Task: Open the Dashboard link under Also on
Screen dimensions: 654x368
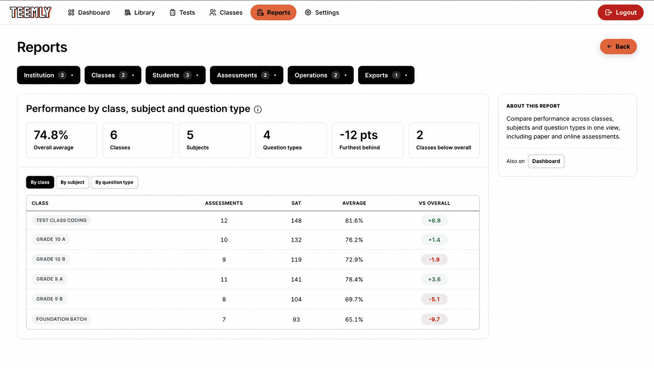Action: [546, 161]
